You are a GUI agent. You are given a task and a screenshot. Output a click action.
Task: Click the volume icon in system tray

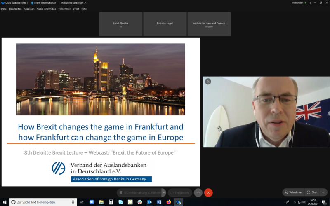pos(304,202)
